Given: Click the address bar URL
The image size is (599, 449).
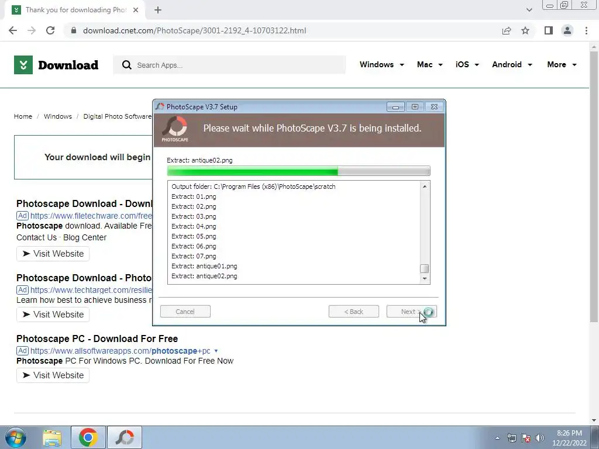Looking at the screenshot, I should pyautogui.click(x=194, y=30).
